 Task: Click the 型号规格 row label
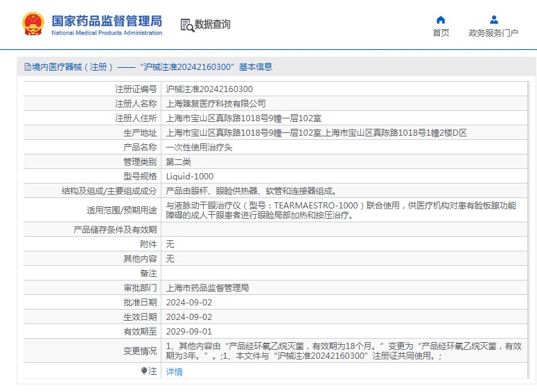coord(140,177)
